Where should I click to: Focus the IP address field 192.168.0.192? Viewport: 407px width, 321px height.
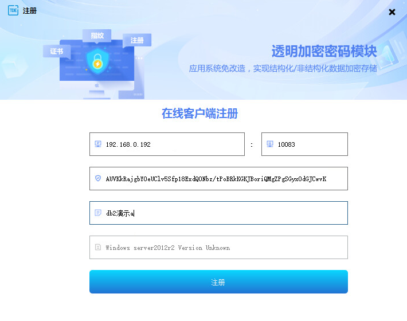167,144
